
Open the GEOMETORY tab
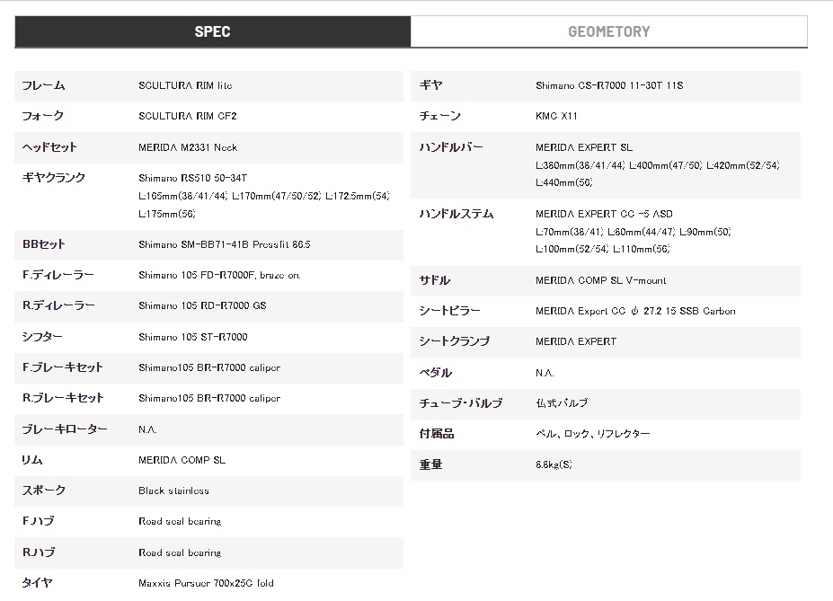[609, 31]
